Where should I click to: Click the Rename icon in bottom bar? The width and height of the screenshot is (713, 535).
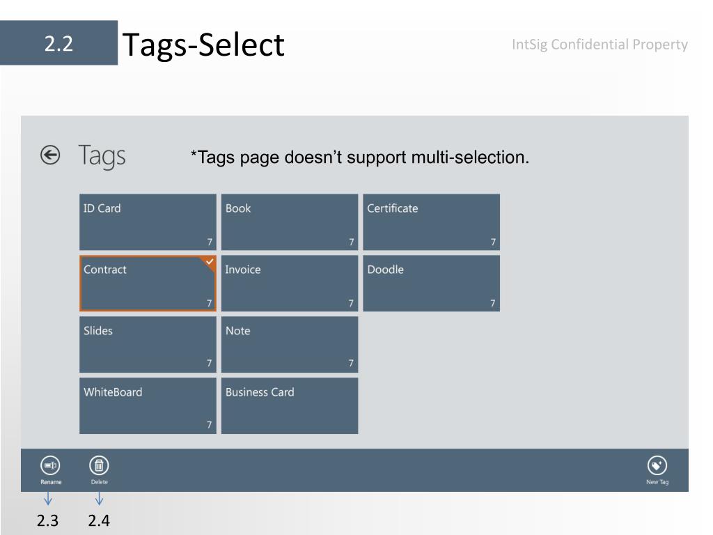(50, 465)
